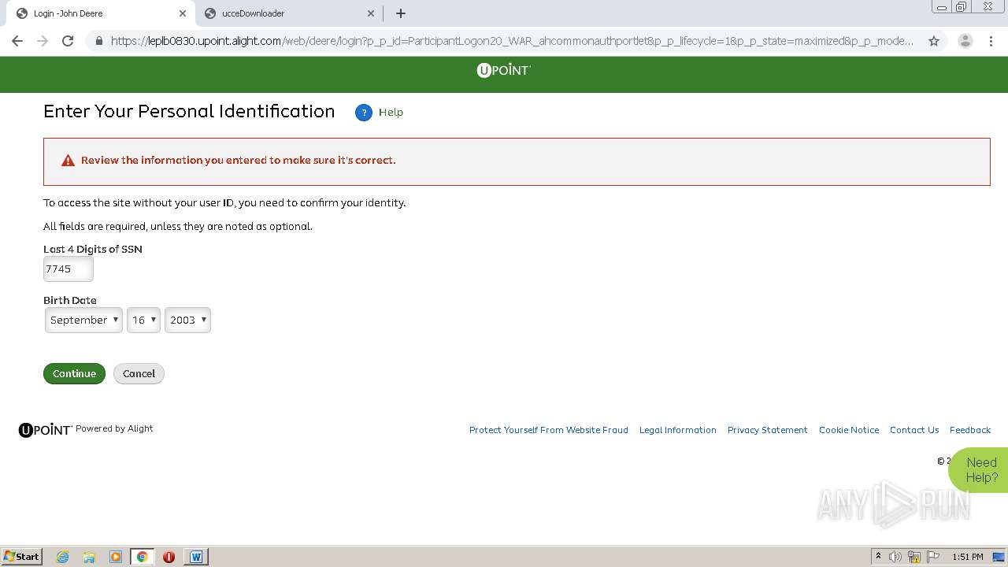This screenshot has height=567, width=1008.
Task: Click the blue Help question mark icon
Action: [x=364, y=113]
